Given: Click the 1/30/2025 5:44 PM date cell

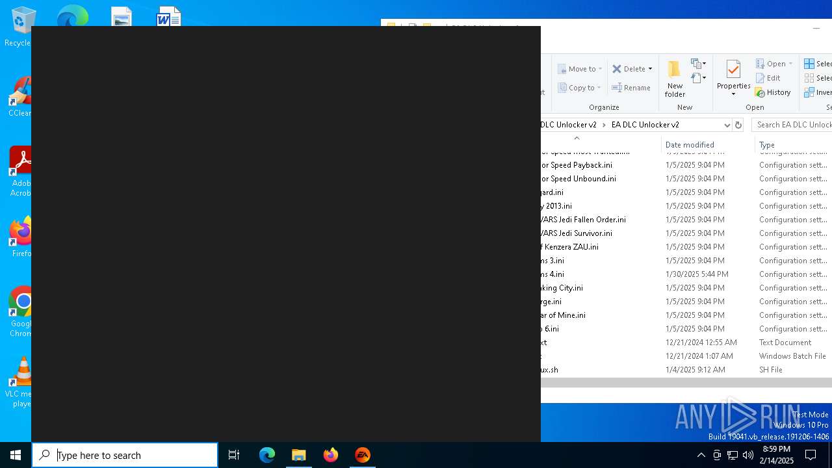Looking at the screenshot, I should pos(697,274).
